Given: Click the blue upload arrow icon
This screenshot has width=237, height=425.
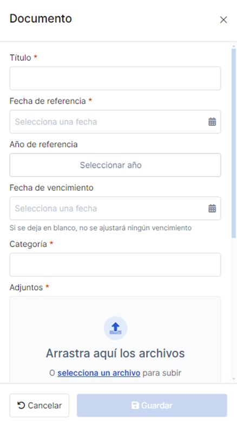Looking at the screenshot, I should click(x=115, y=328).
